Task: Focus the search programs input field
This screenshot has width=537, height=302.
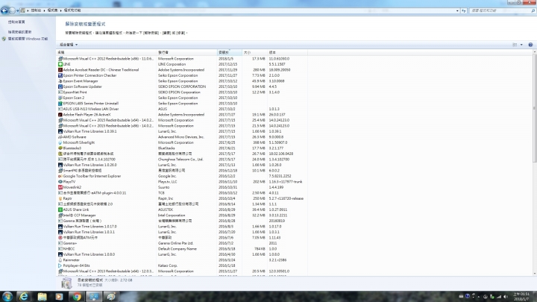Action: [x=500, y=10]
